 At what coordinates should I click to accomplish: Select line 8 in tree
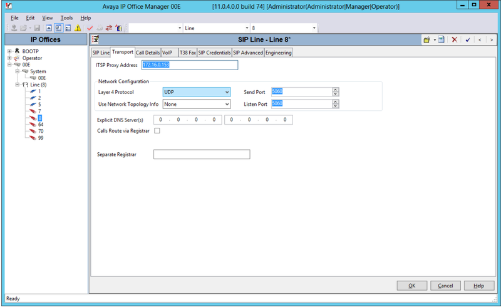(39, 118)
